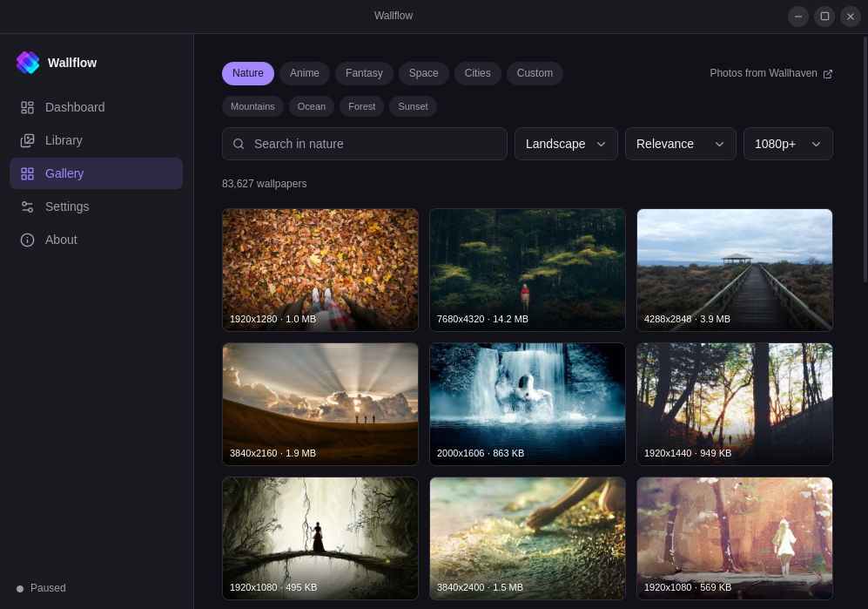Click the About info icon
Screen dimensions: 868x609
point(27,240)
